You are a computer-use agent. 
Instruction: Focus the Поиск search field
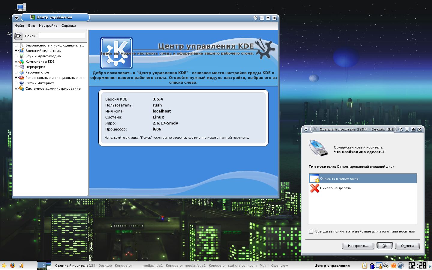tap(62, 36)
